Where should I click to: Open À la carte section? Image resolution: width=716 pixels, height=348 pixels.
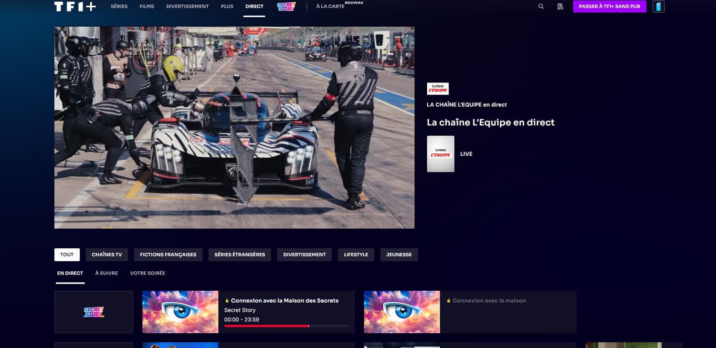pos(330,7)
